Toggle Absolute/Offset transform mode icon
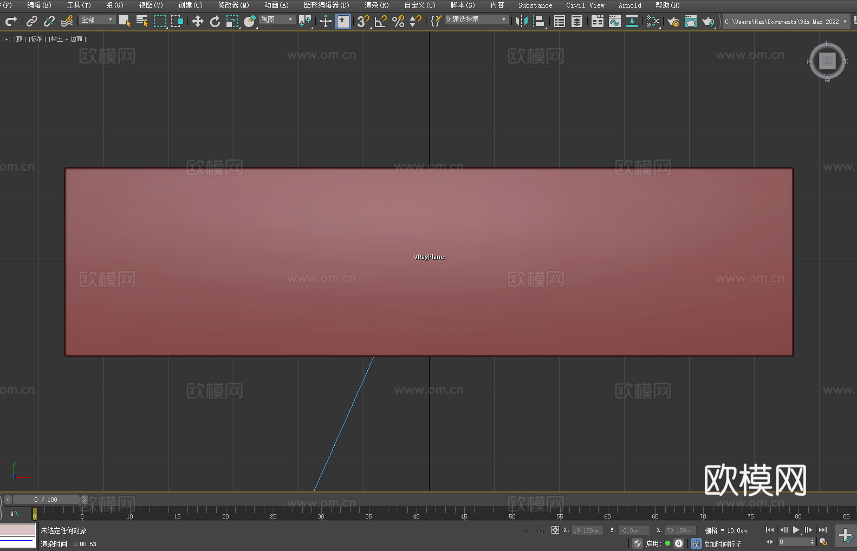The height and width of the screenshot is (551, 857). 555,530
